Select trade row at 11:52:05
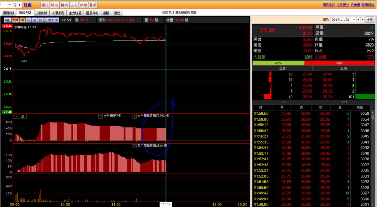The height and width of the screenshot is (207, 377). click(x=312, y=176)
